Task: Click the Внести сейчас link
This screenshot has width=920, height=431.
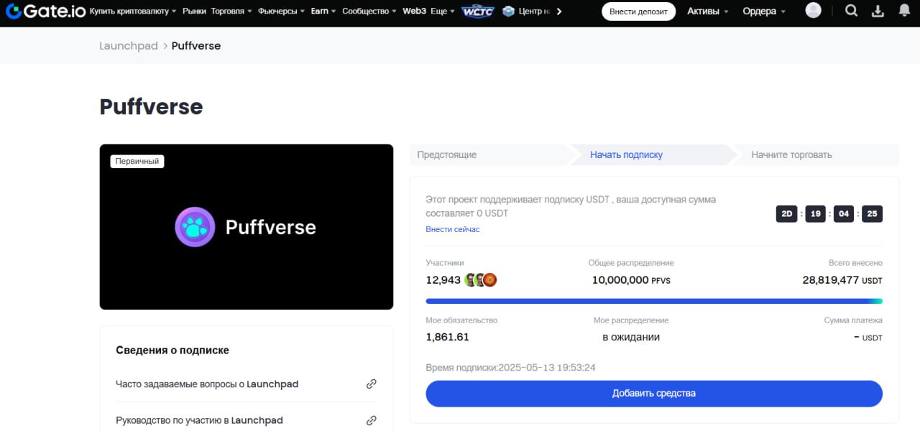Action: point(452,229)
